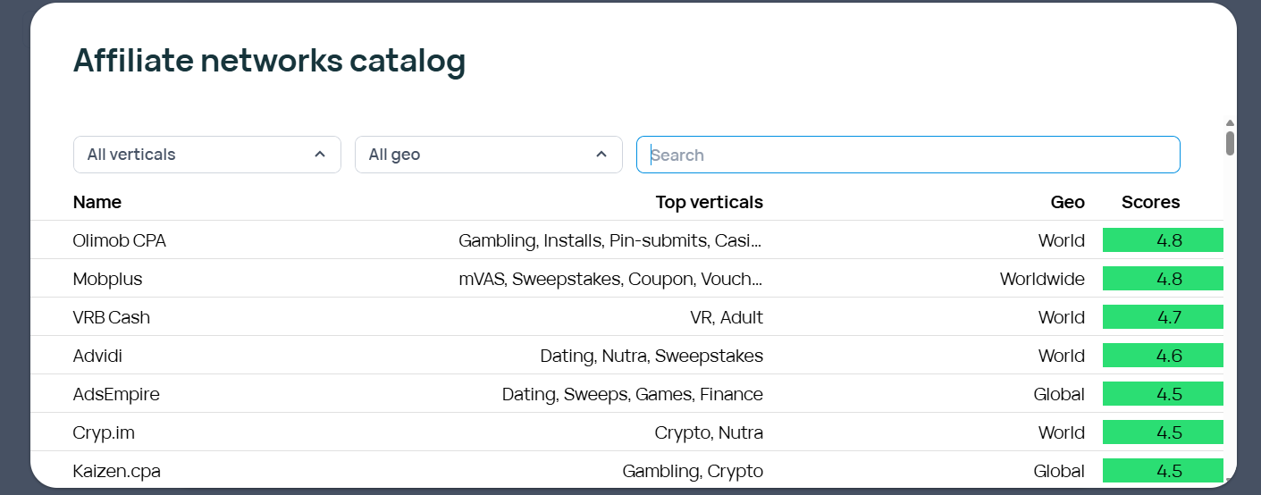Click the Scores column header

pyautogui.click(x=1150, y=202)
